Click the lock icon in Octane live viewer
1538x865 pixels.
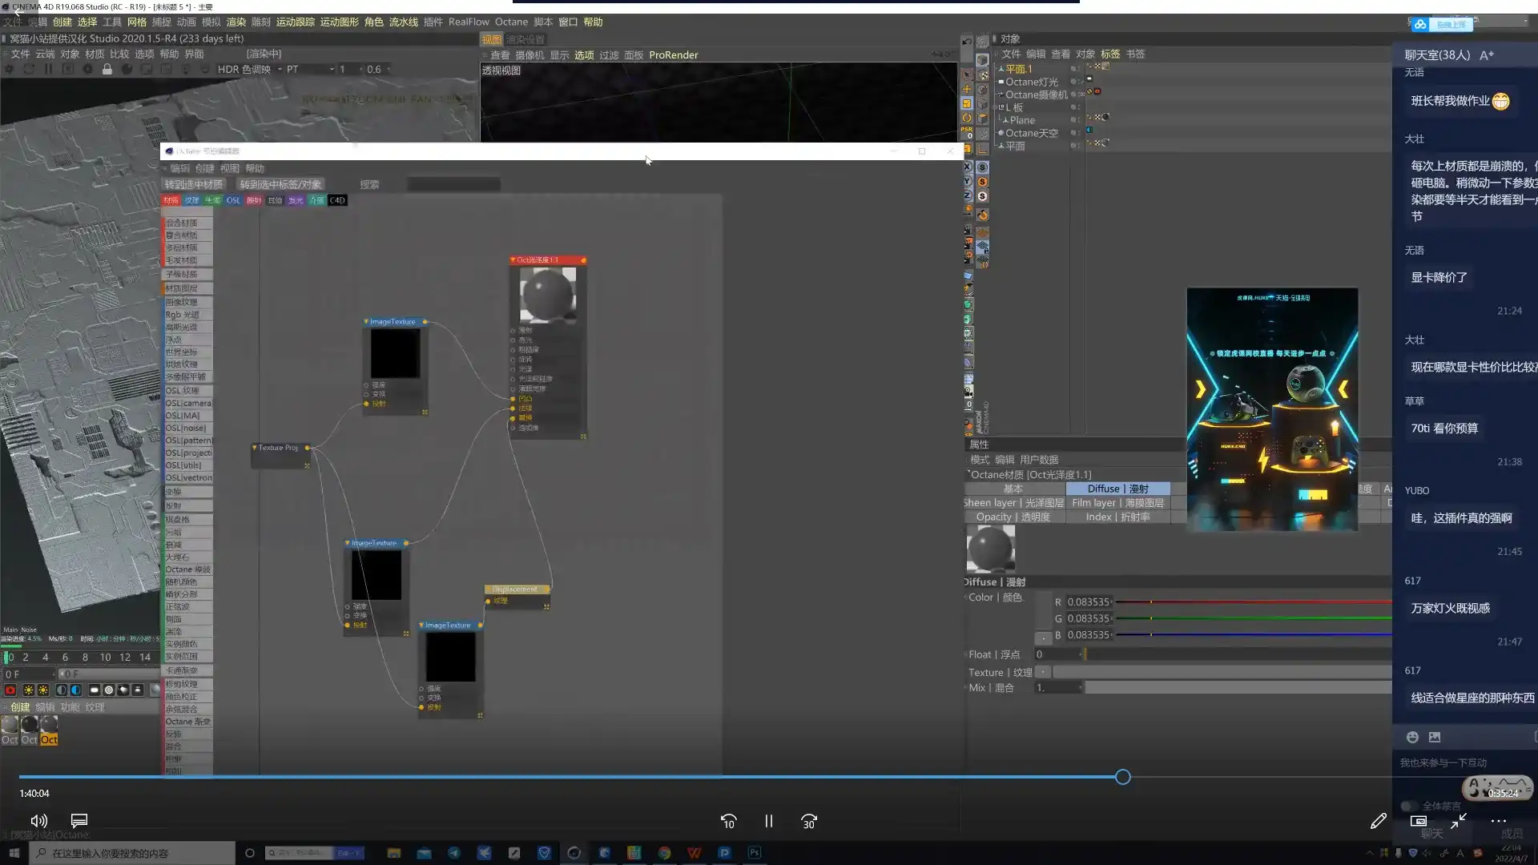coord(107,70)
